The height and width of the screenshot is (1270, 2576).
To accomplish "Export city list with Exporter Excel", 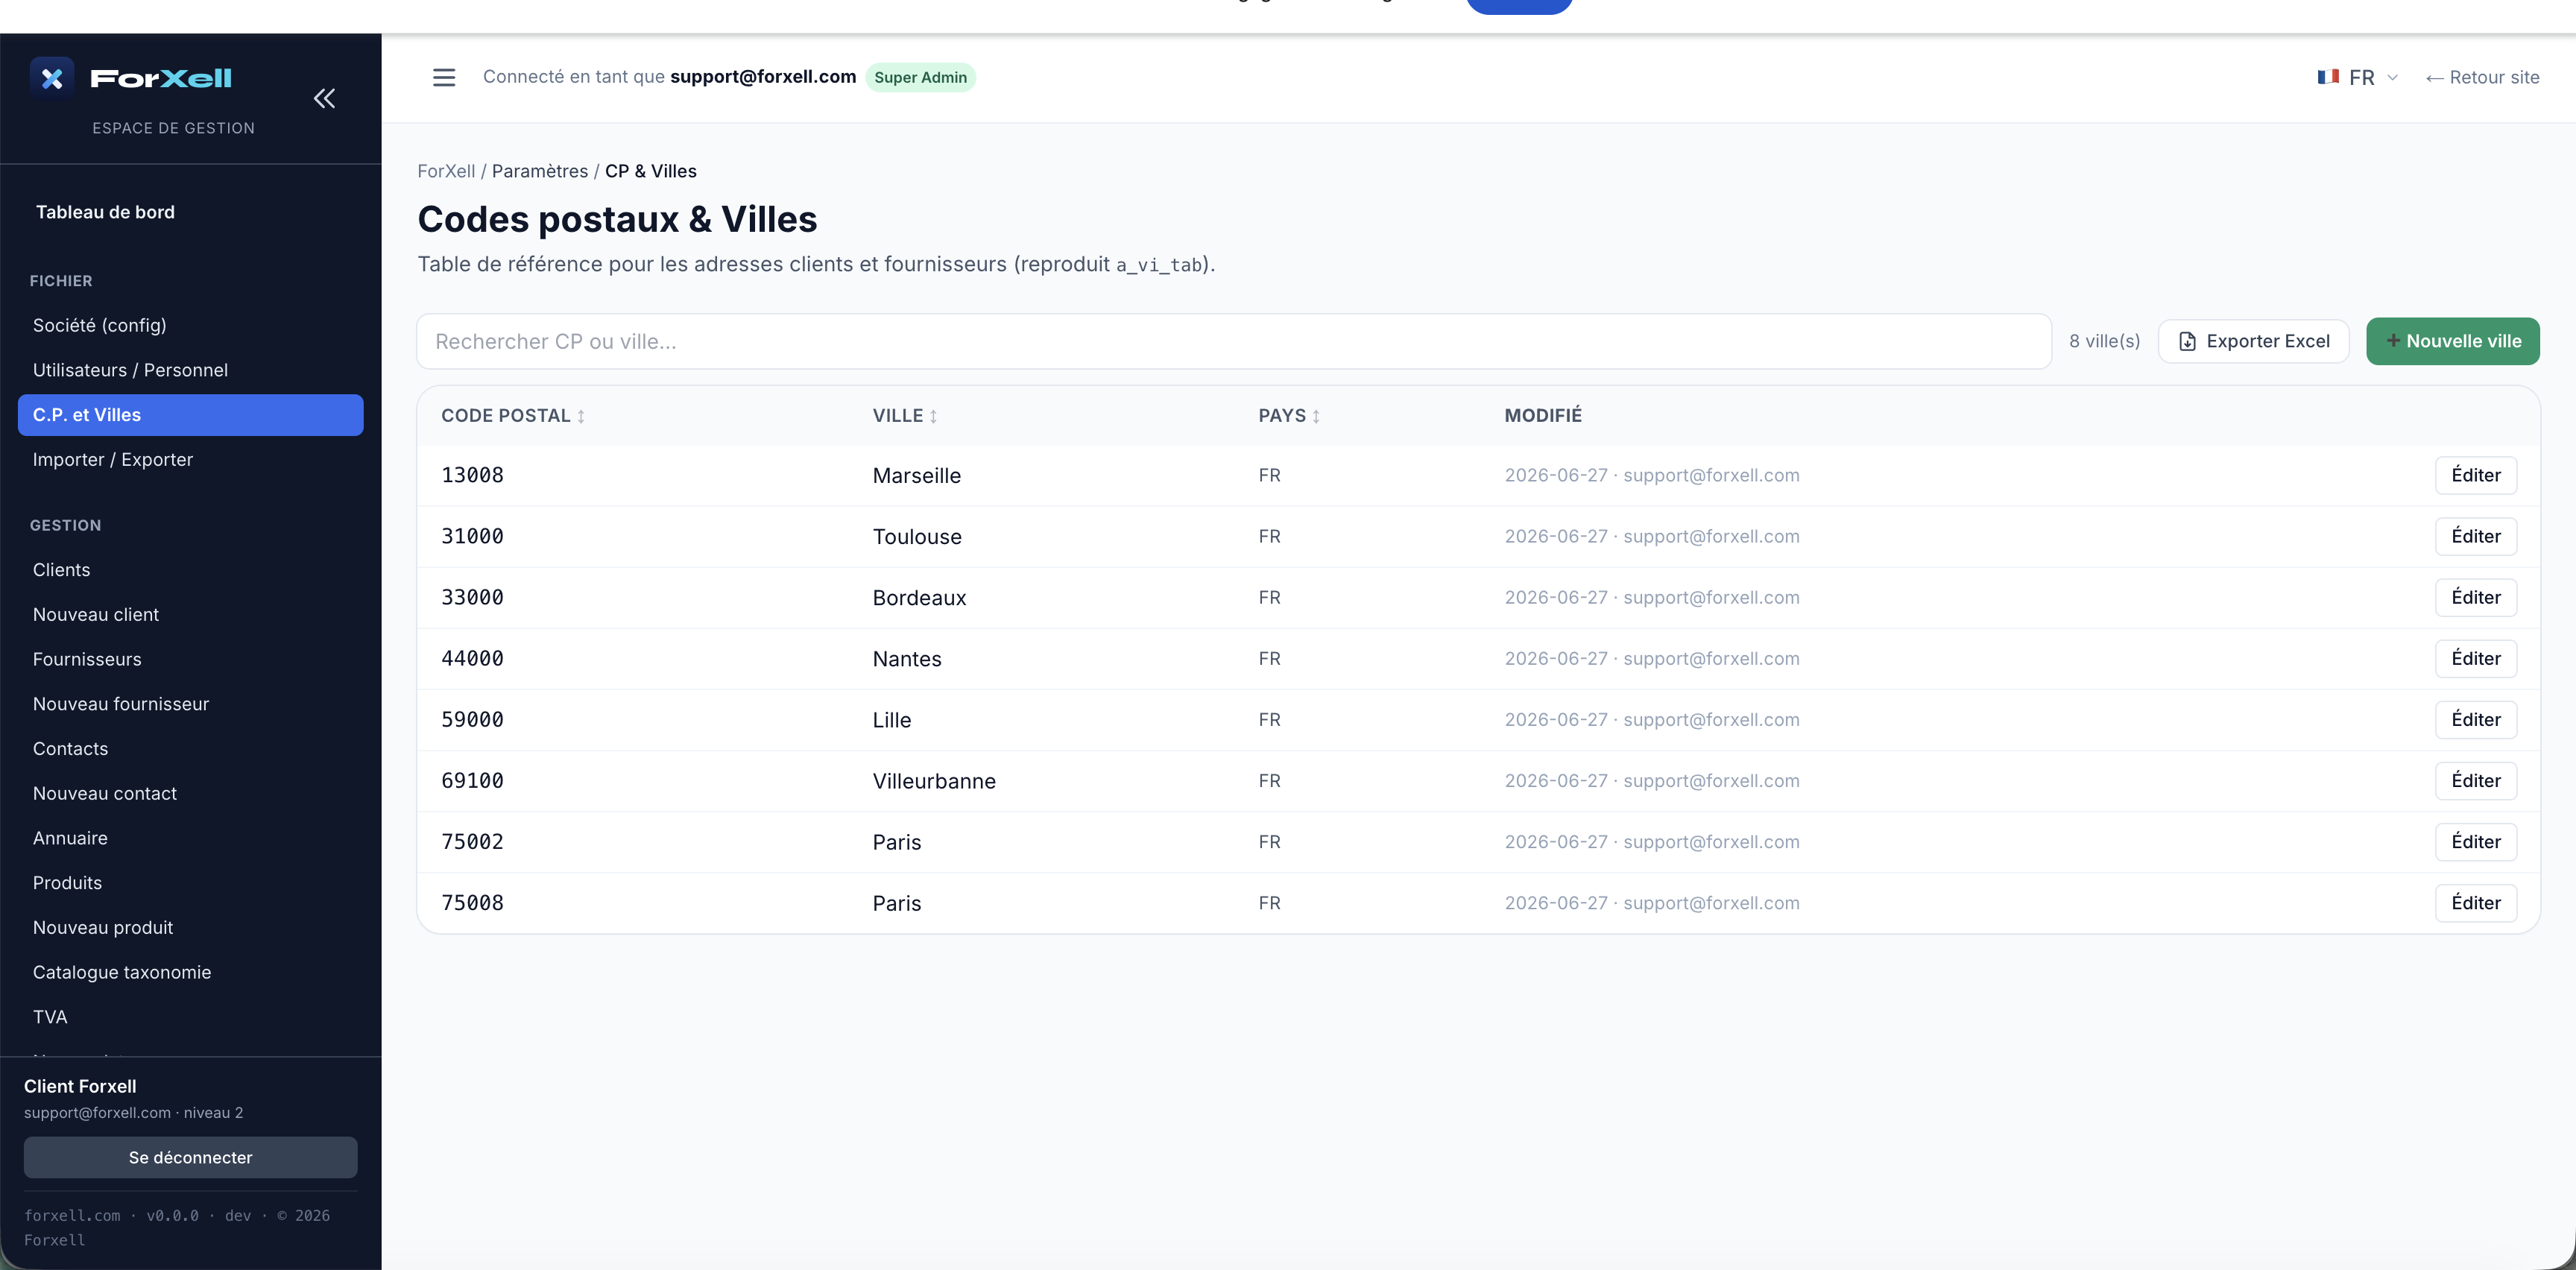I will [x=2254, y=341].
